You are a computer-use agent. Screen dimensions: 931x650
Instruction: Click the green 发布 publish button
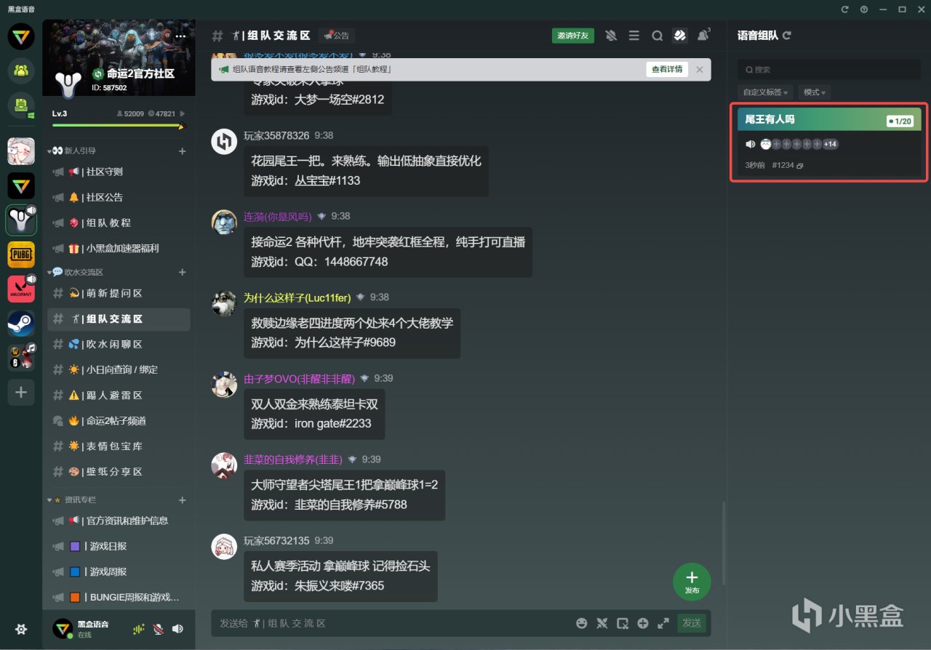click(x=692, y=581)
